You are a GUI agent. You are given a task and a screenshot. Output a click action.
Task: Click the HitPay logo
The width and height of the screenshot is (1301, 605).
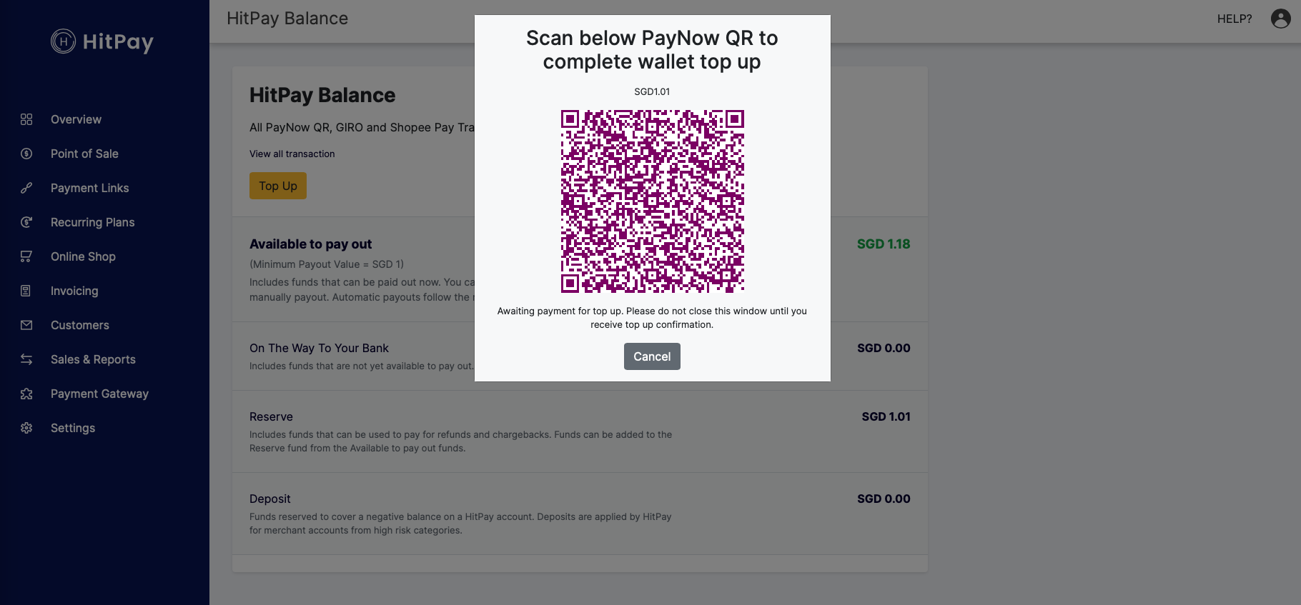pyautogui.click(x=102, y=41)
